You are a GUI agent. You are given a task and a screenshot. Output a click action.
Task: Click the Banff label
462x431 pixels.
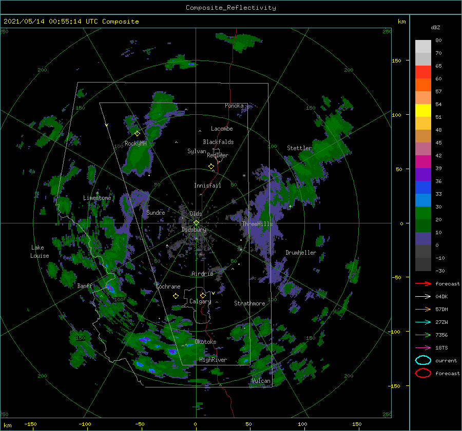85,286
